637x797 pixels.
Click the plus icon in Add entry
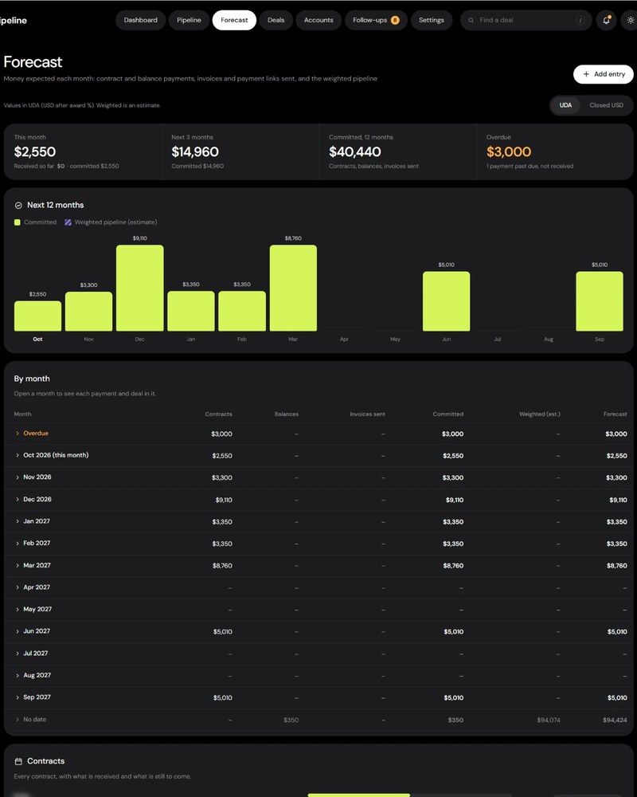point(586,74)
